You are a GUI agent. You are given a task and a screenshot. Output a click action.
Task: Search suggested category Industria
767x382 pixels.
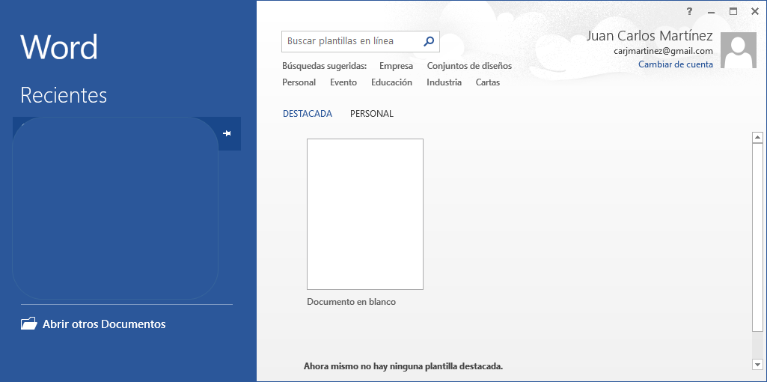tap(444, 82)
